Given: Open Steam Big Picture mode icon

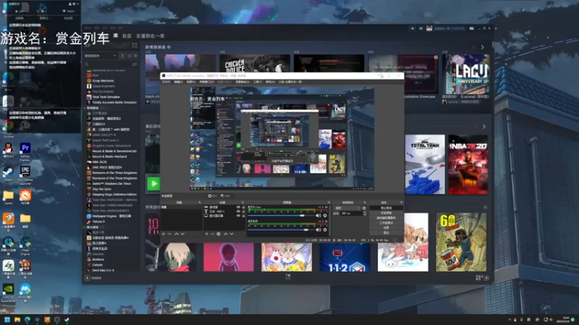Looking at the screenshot, I should (x=472, y=28).
